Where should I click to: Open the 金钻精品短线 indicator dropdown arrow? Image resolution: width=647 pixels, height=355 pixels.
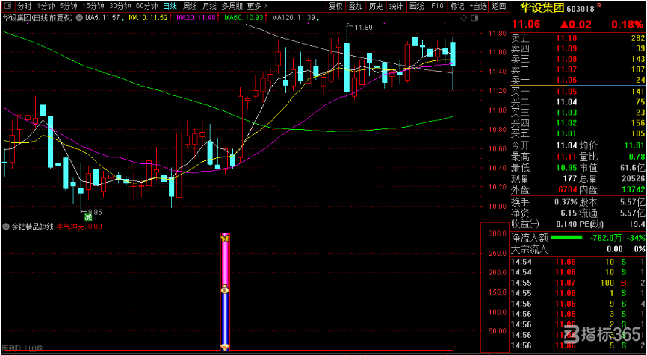pos(5,227)
